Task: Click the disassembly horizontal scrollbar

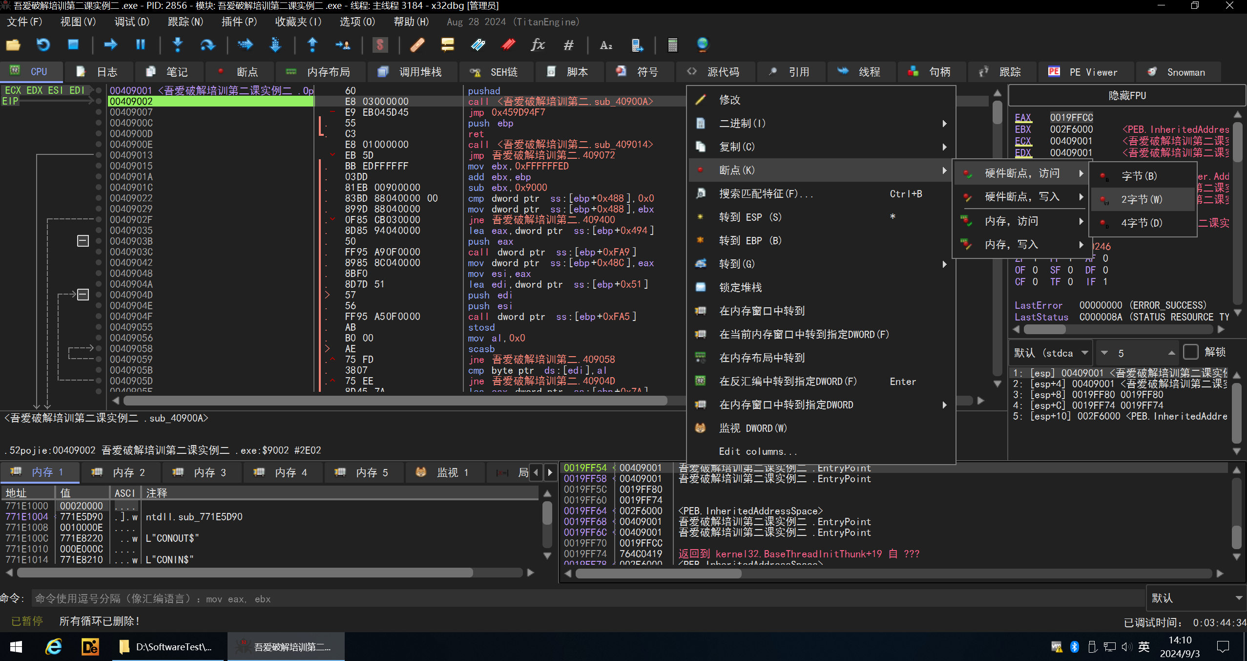Action: [395, 401]
